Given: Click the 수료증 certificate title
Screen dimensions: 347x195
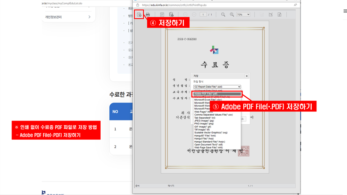Looking at the screenshot, I should tap(215, 65).
